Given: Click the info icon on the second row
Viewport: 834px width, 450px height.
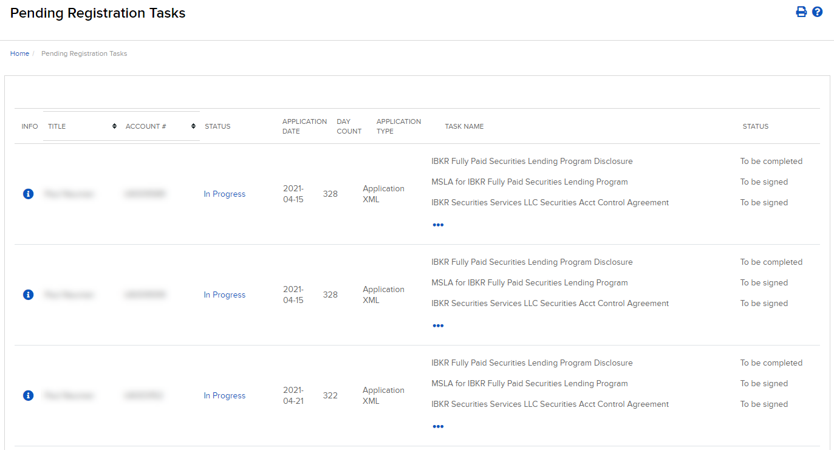Looking at the screenshot, I should [28, 295].
